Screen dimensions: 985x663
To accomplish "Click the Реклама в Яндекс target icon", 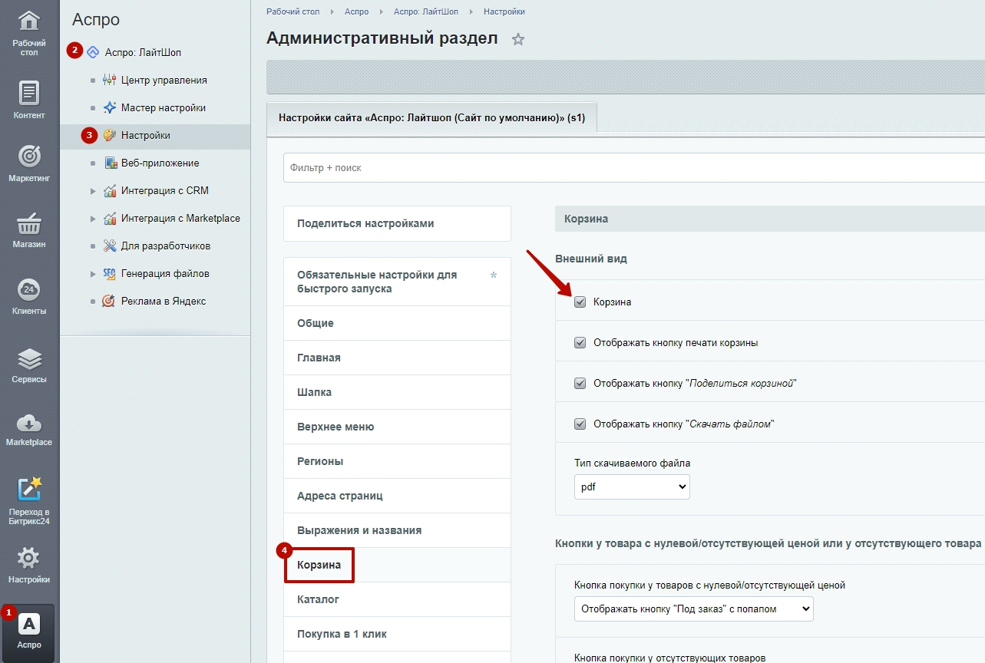I will coord(109,301).
